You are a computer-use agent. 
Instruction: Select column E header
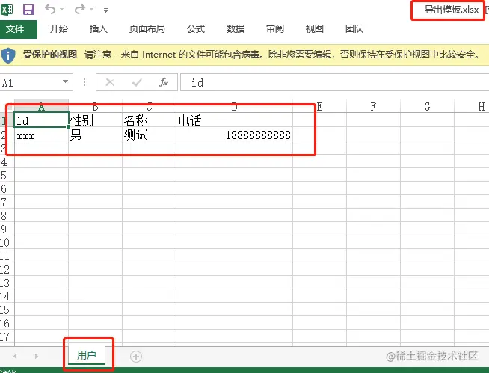click(x=319, y=107)
